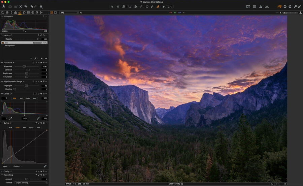Collapse the High Dynamic Range panel
The image size is (303, 186).
click(x=2, y=82)
